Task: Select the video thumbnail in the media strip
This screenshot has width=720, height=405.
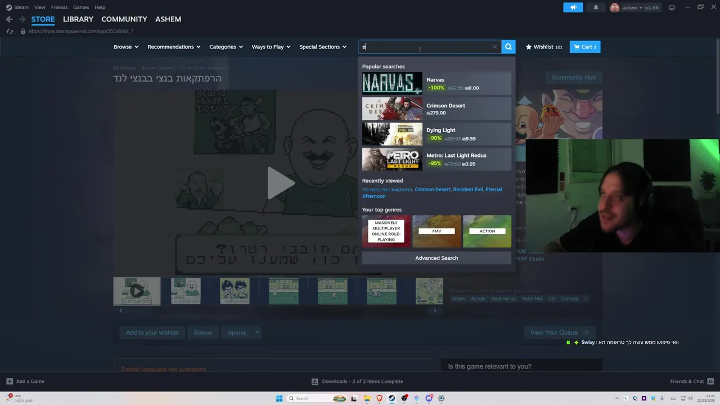Action: (x=137, y=291)
